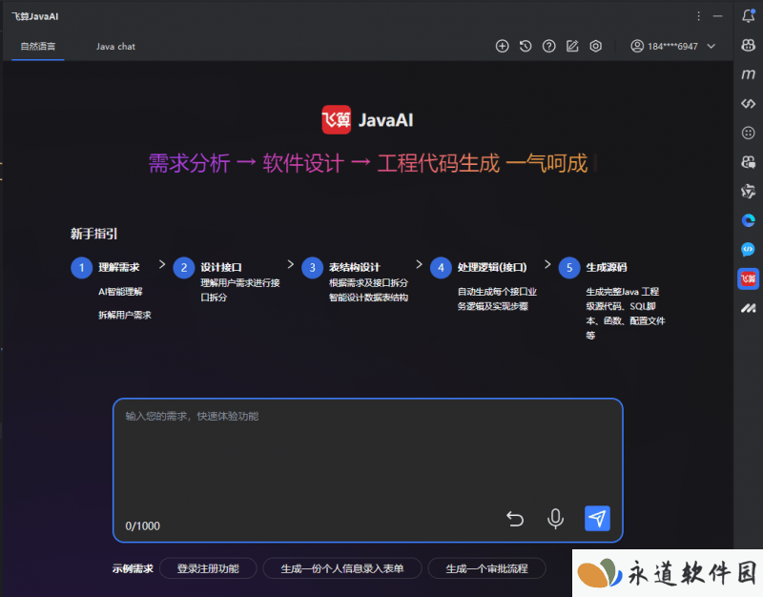Viewport: 763px width, 597px height.
Task: Click the user avatar icon beside 184****6947
Action: point(637,46)
